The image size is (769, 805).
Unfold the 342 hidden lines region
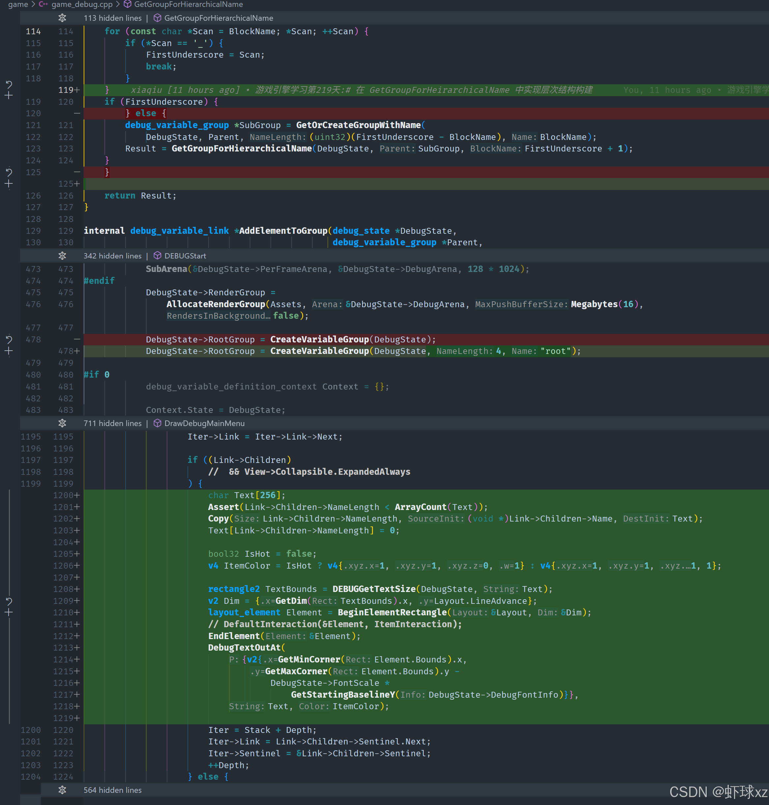point(62,255)
